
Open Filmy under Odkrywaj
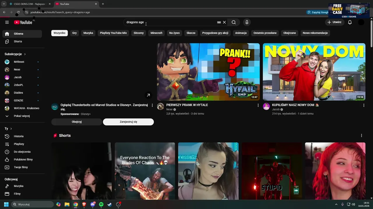pyautogui.click(x=22, y=194)
